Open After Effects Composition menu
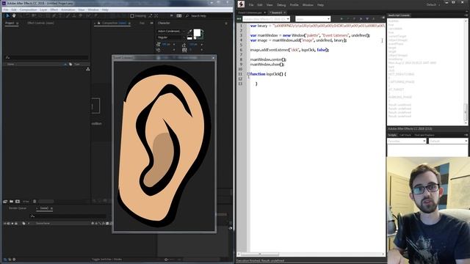Viewport: 470px width, 264px height. (28, 10)
